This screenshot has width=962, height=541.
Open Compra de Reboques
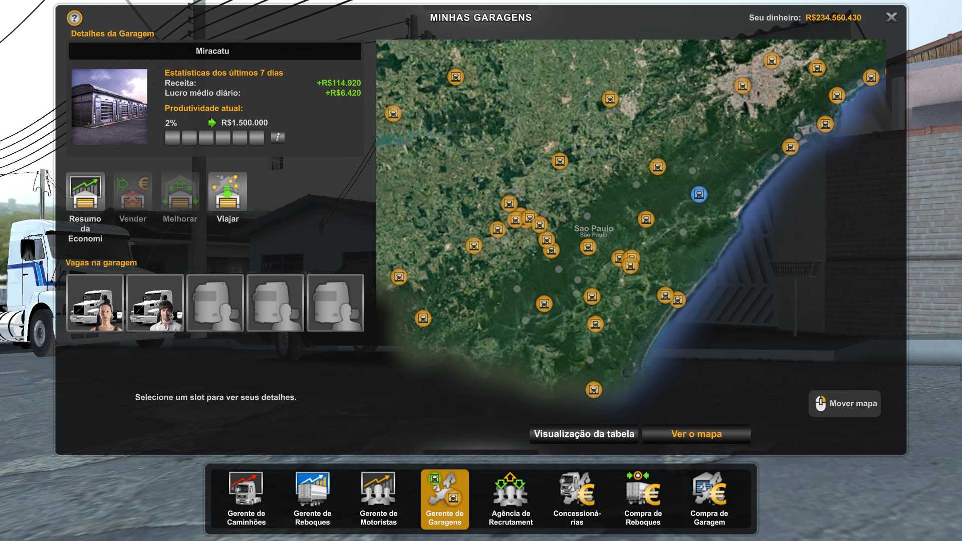pyautogui.click(x=643, y=499)
